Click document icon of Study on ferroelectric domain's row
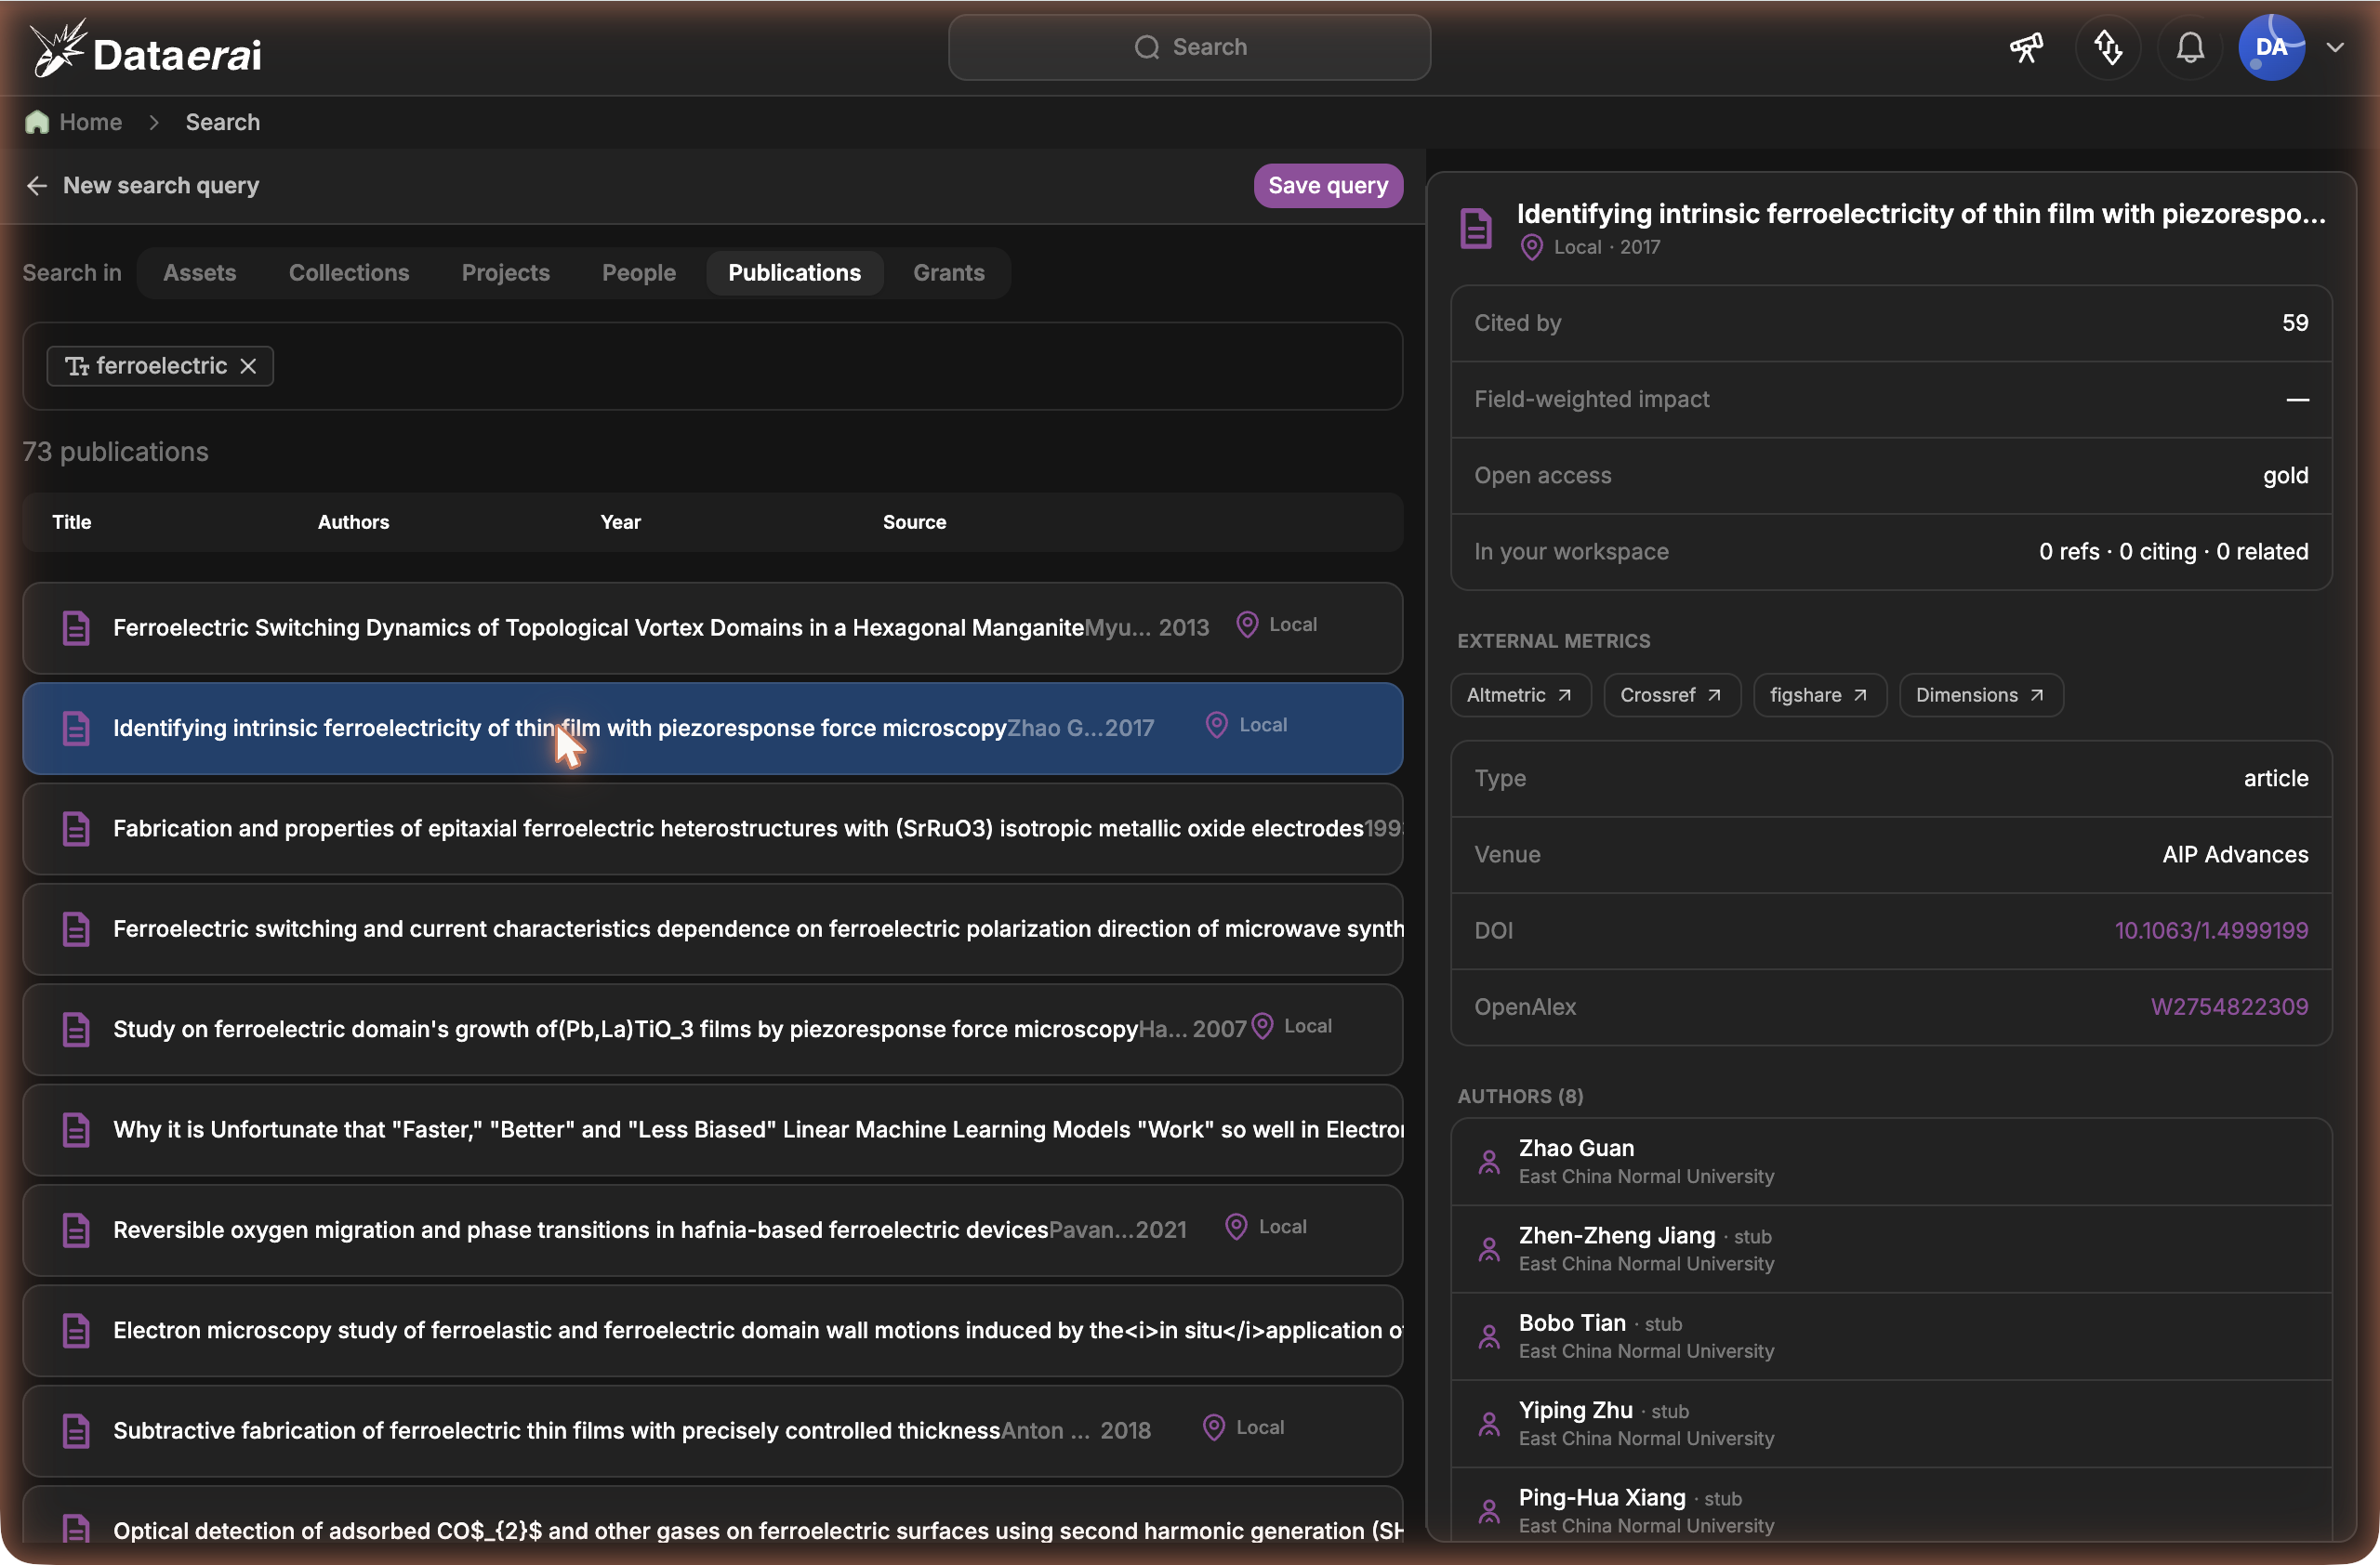This screenshot has height=1565, width=2380. 76,1030
